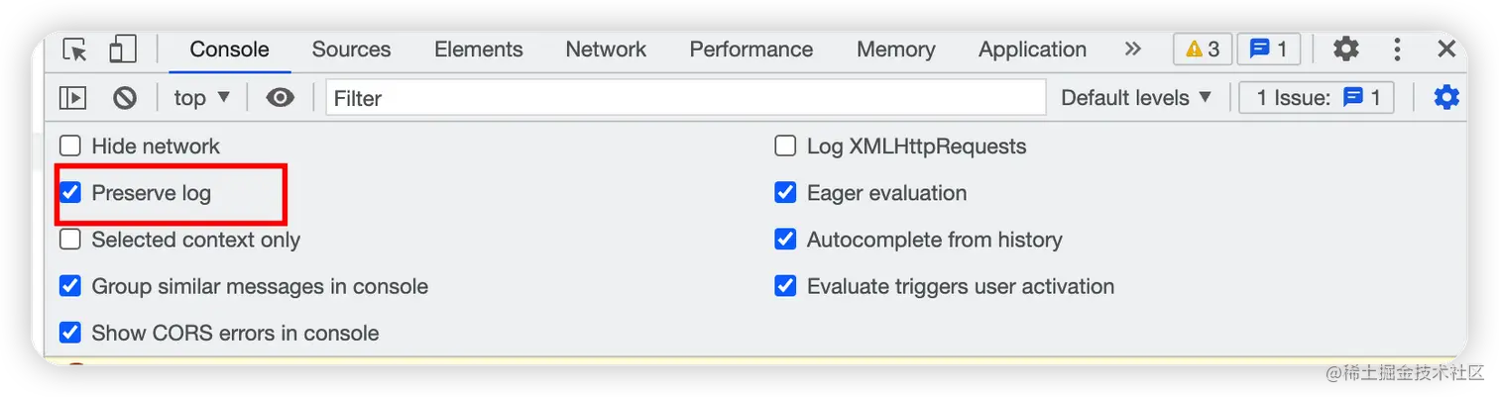Image resolution: width=1499 pixels, height=397 pixels.
Task: Uncheck the Preserve log checkbox
Action: 70,193
